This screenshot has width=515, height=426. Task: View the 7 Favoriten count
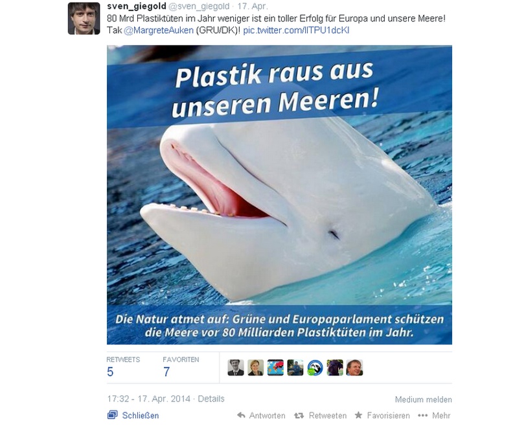pos(166,372)
